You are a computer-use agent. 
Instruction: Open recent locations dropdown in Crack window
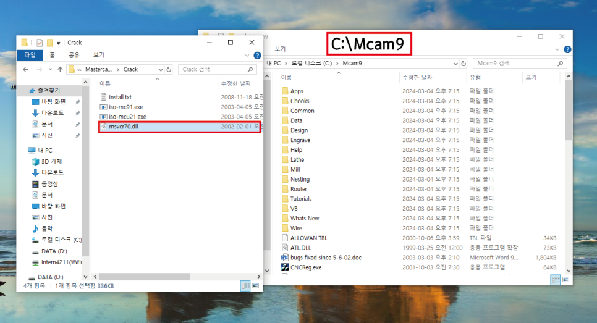coord(50,69)
